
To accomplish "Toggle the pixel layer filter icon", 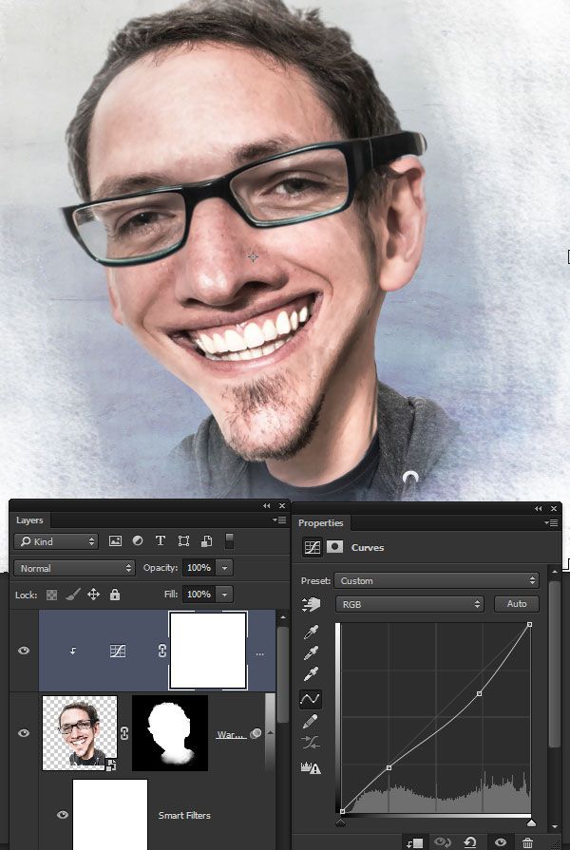I will tap(115, 540).
